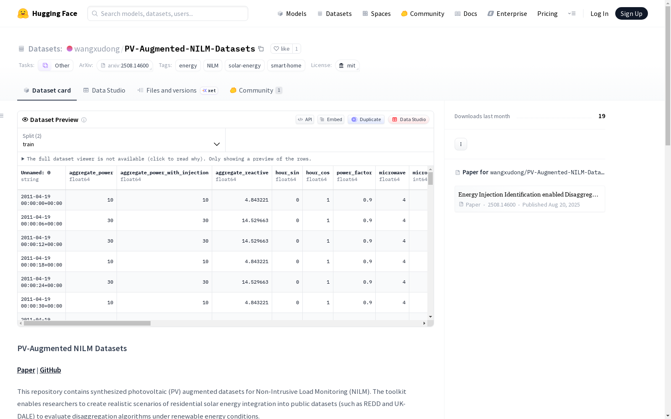Viewport: 671px width, 419px height.
Task: Open the navigation more-options menu icon
Action: (572, 13)
